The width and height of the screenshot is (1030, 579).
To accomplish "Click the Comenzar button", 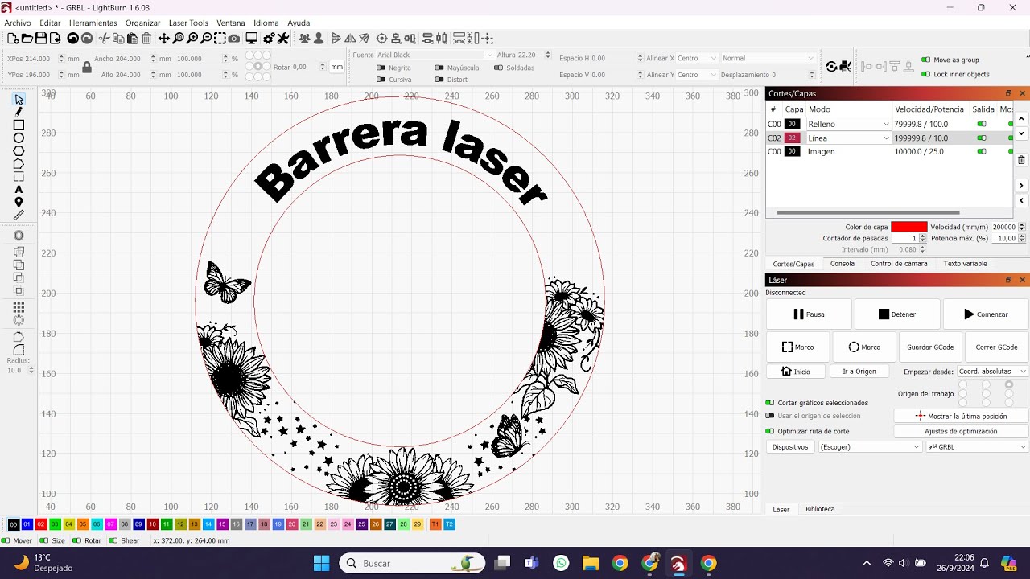I will pos(986,314).
